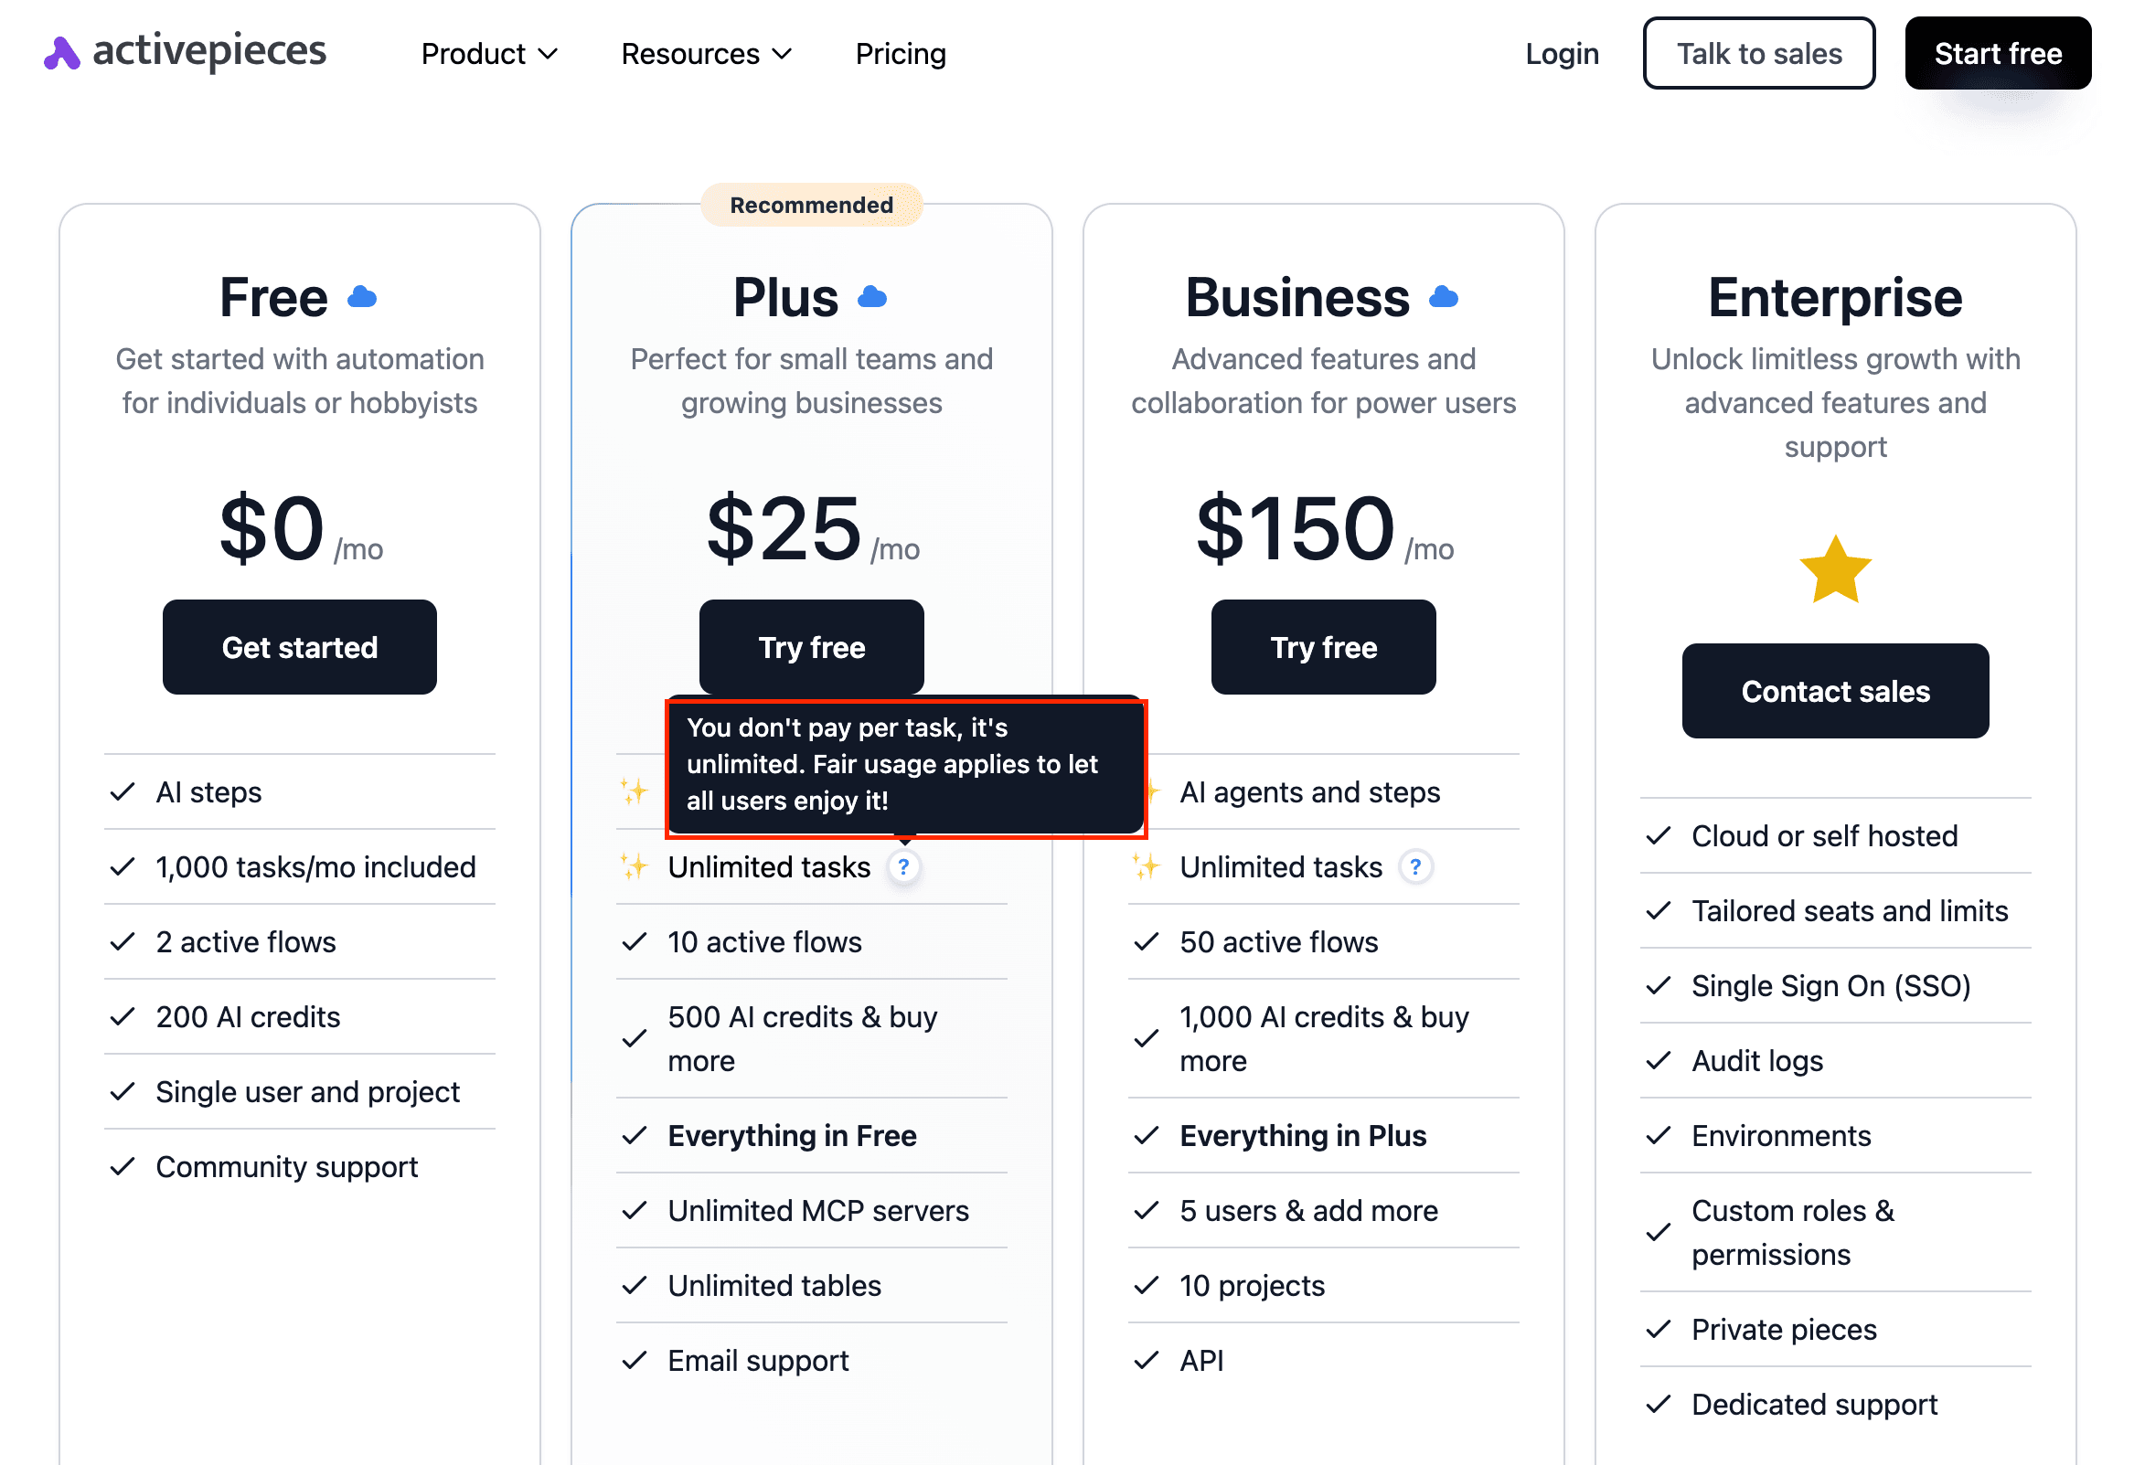
Task: Click the checkmark next to Single Sign On (SSO)
Action: coord(1658,986)
